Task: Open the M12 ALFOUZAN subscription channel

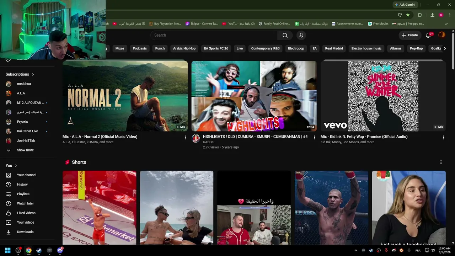Action: (27, 103)
